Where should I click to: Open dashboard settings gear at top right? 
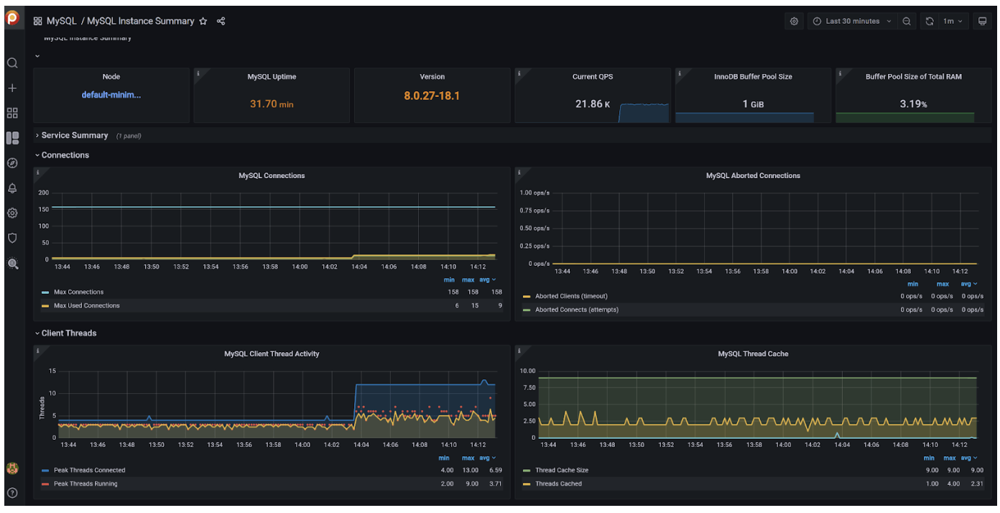(x=794, y=22)
